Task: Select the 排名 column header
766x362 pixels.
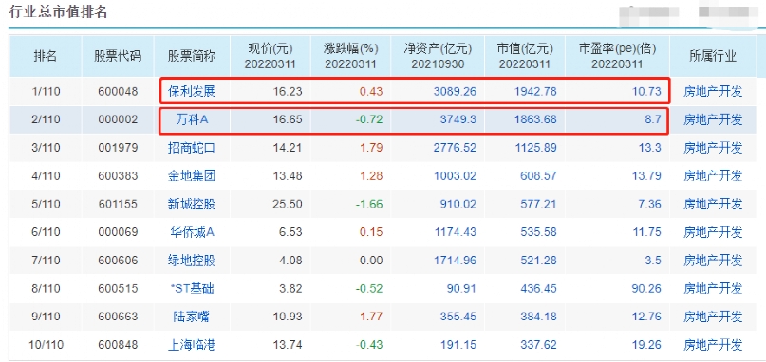Action: (45, 56)
